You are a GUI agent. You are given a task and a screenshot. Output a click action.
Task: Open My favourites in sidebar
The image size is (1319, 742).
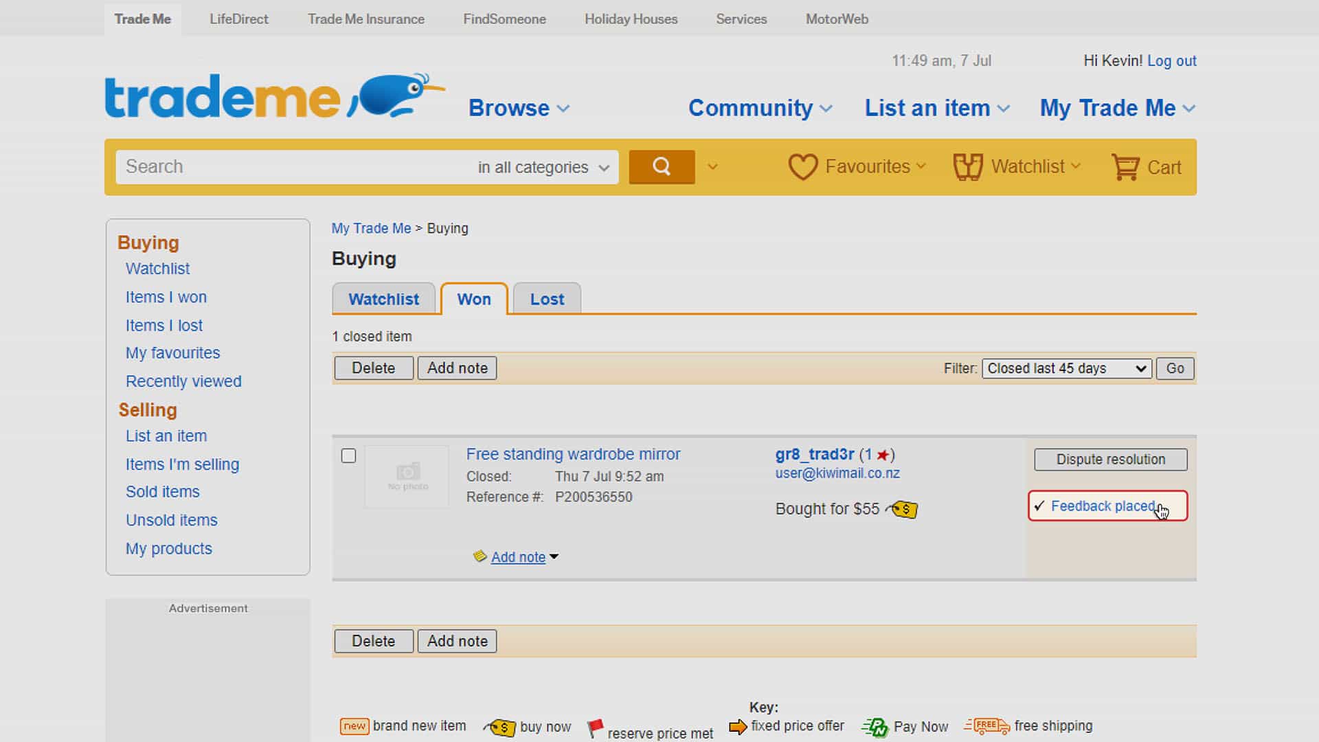coord(172,352)
